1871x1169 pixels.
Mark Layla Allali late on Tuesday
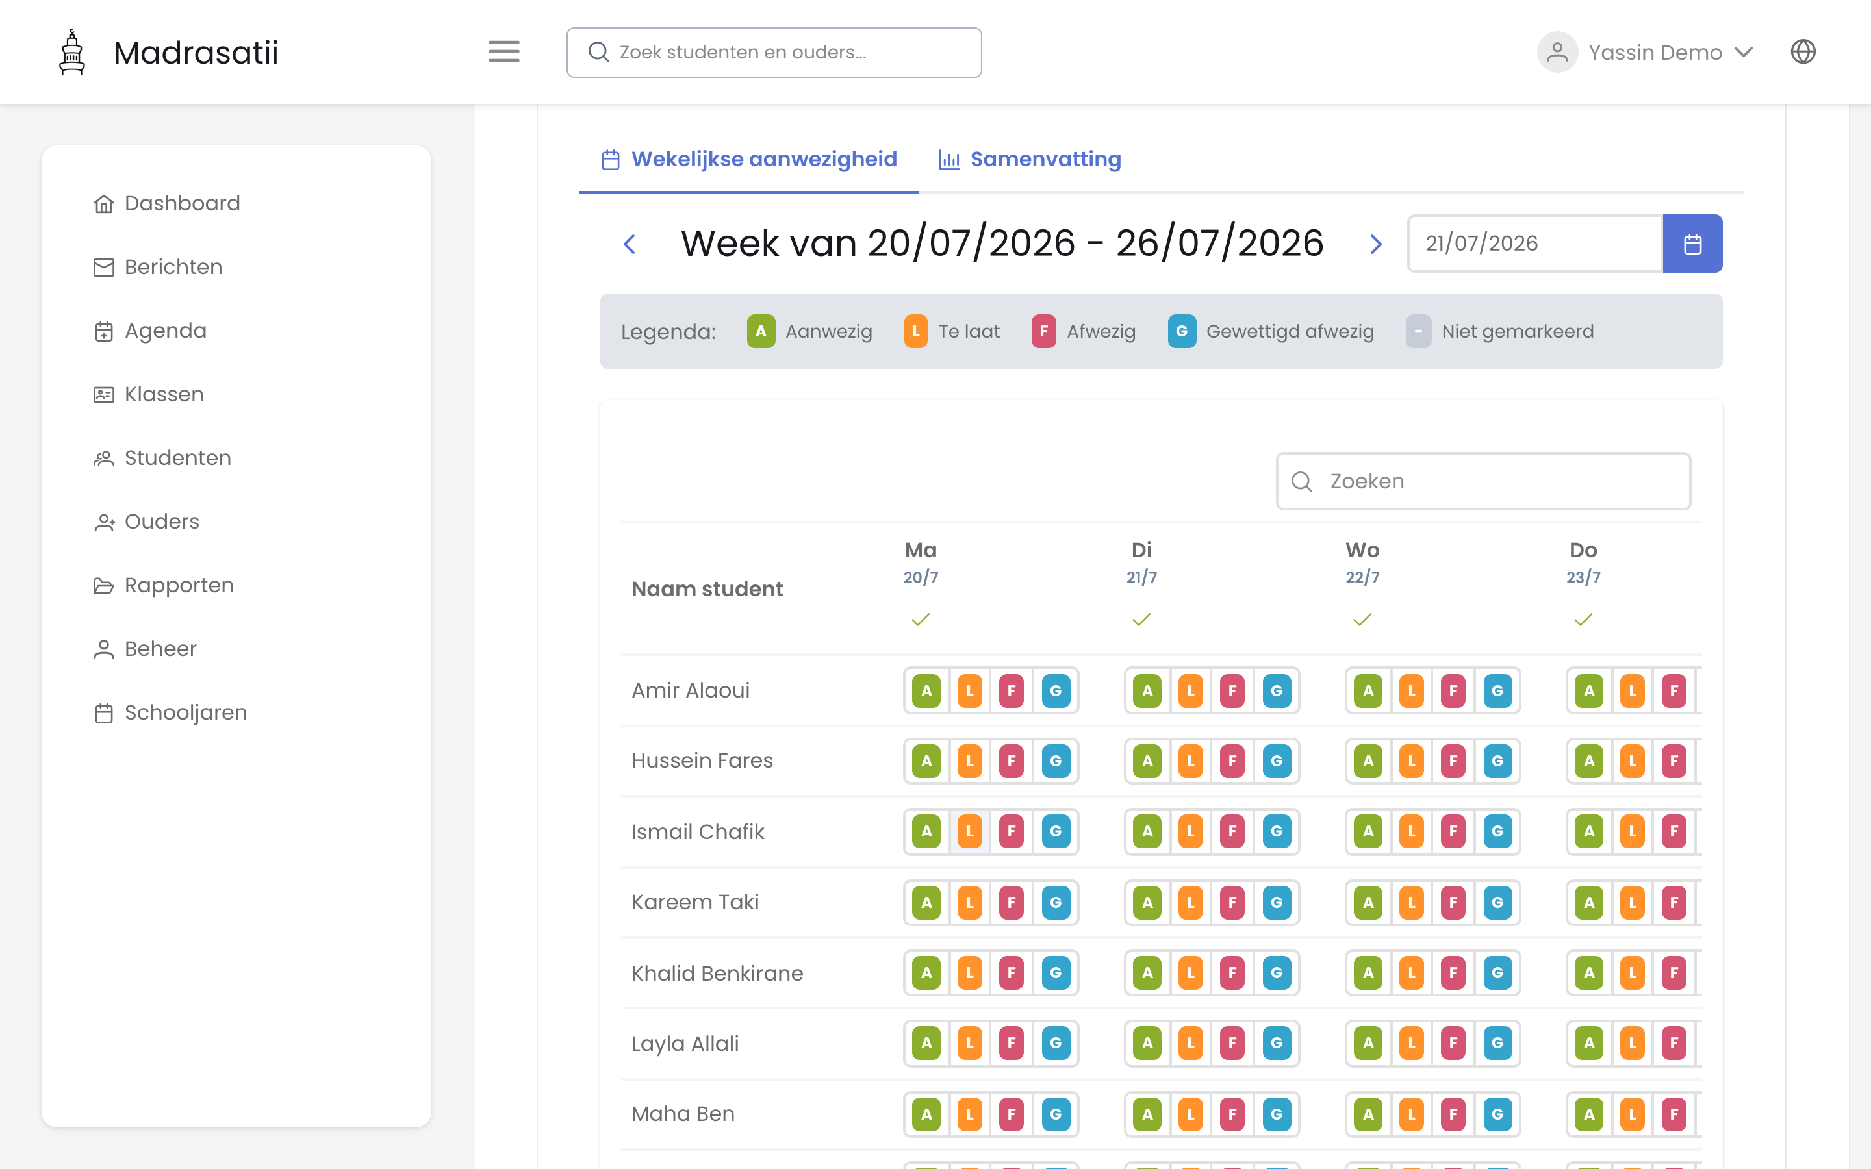click(x=1191, y=1044)
